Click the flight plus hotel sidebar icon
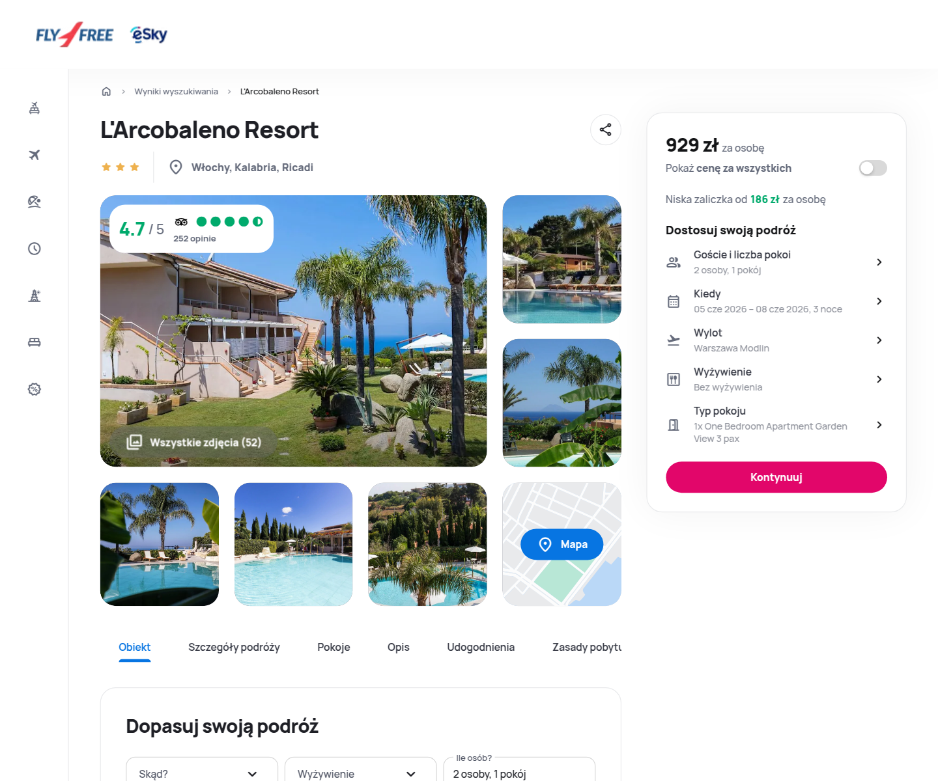 click(35, 108)
